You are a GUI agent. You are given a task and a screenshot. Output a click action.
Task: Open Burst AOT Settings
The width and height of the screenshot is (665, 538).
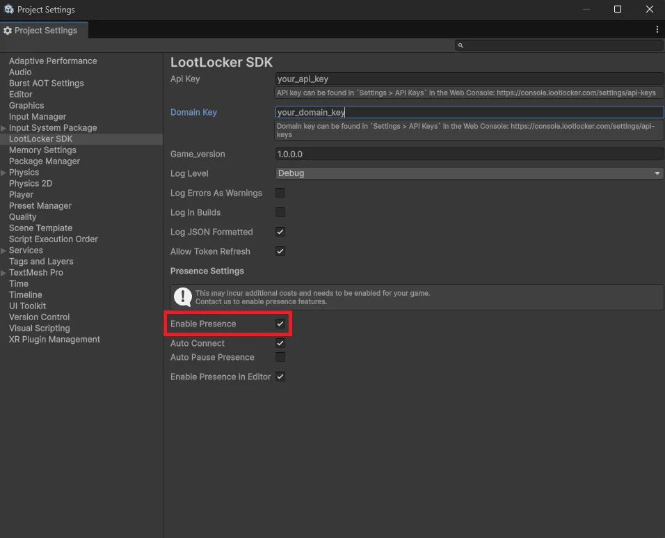[46, 83]
